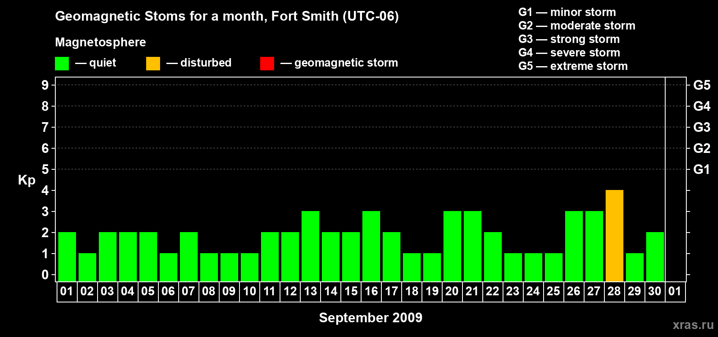Click date label 17 on the x-axis

[x=391, y=291]
